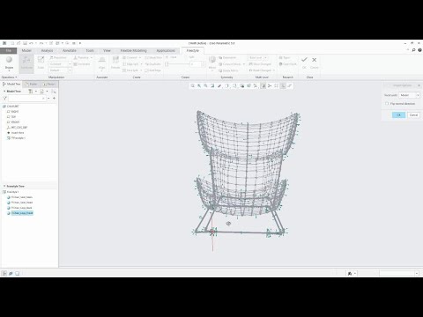Click into the model tree search field
423x317 pixels.
tap(27, 98)
